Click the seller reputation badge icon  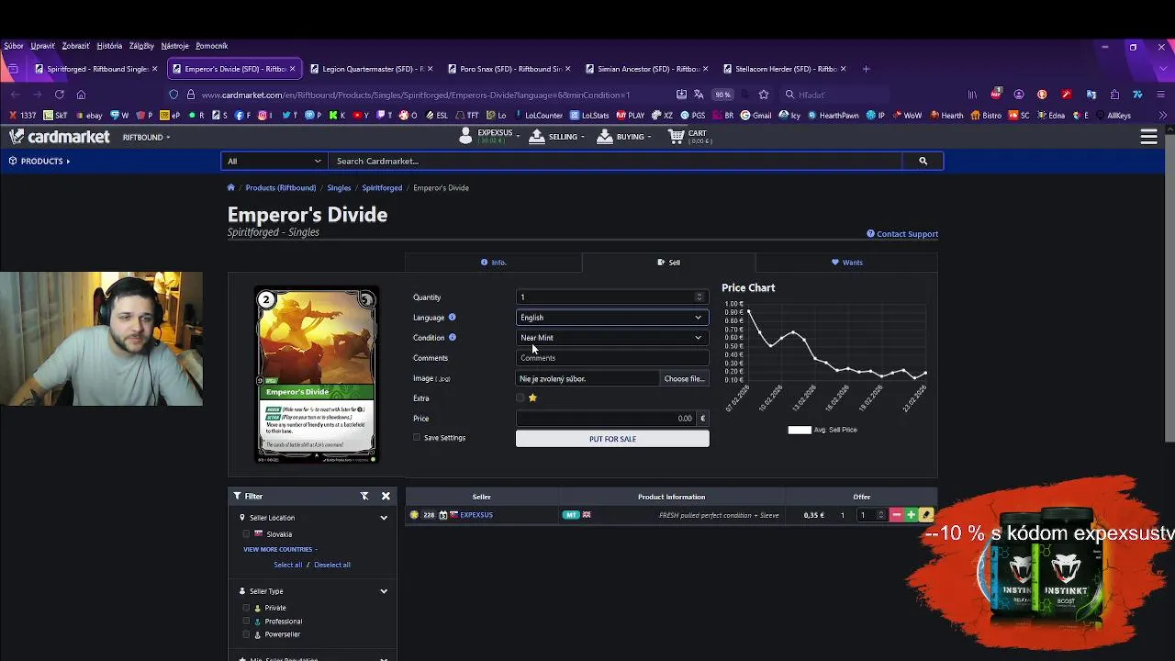tap(414, 515)
